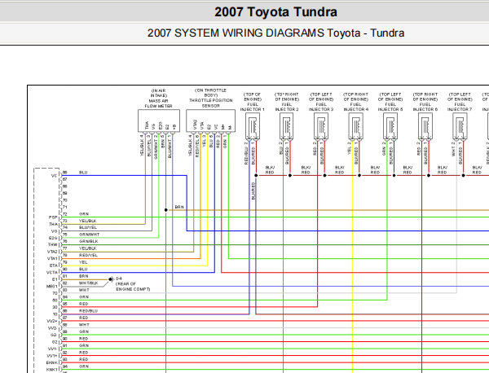Click the pin 94 GRN wire label
489x373 pixels.
pyautogui.click(x=84, y=366)
